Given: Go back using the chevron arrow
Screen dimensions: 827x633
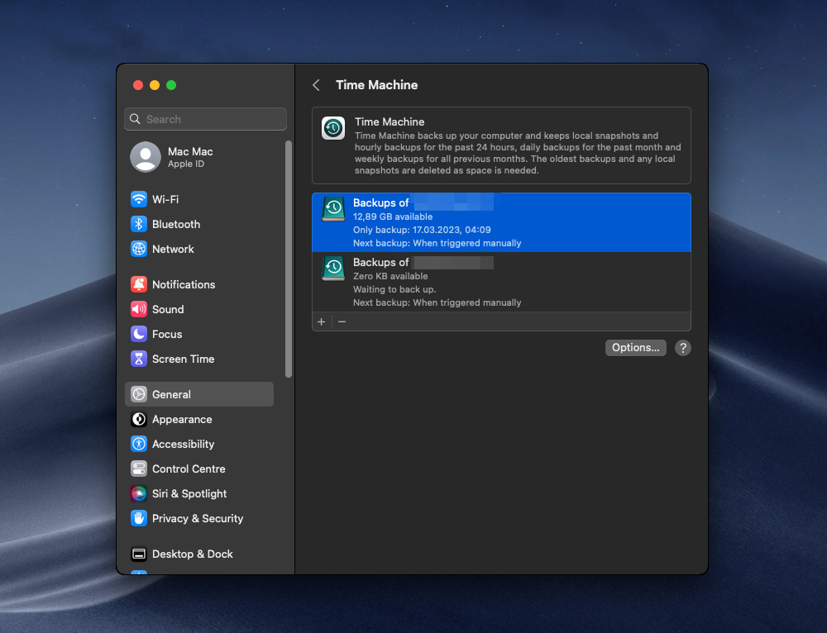Looking at the screenshot, I should point(316,85).
